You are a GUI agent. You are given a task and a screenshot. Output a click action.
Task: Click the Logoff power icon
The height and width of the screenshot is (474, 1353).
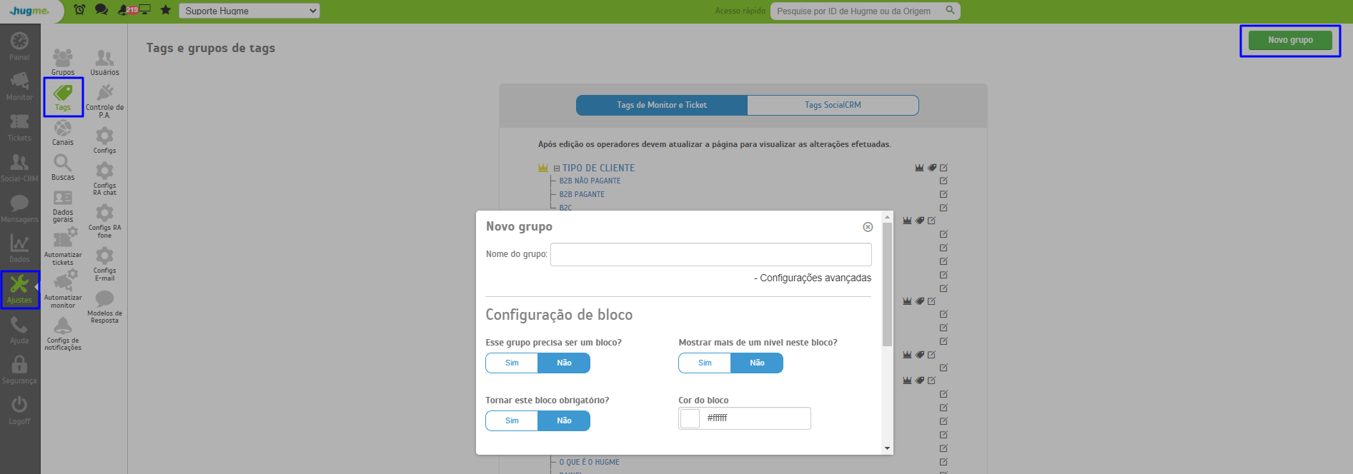pos(19,411)
